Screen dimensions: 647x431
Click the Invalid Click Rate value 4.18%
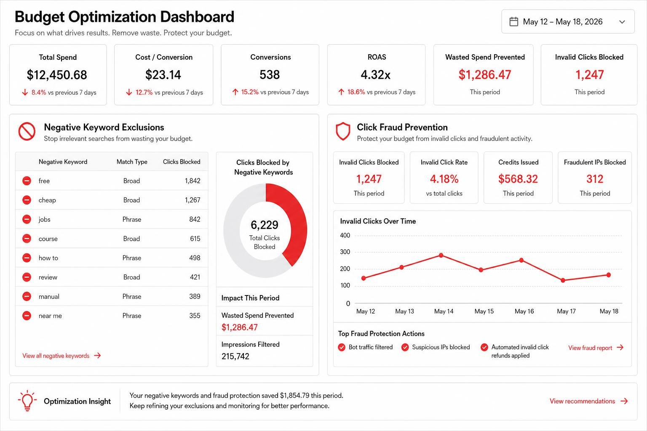(444, 179)
